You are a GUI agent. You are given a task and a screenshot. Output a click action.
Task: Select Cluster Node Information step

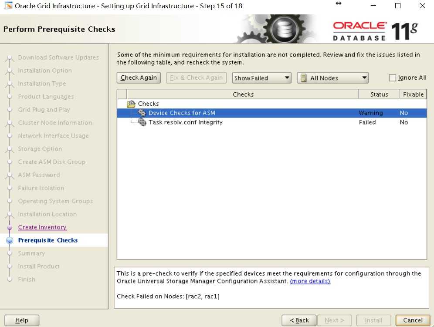pos(55,122)
